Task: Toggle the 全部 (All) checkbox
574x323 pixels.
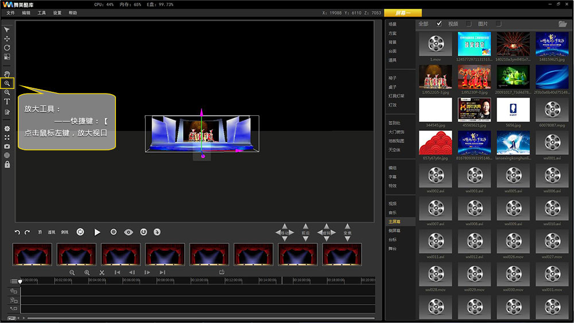Action: 439,24
